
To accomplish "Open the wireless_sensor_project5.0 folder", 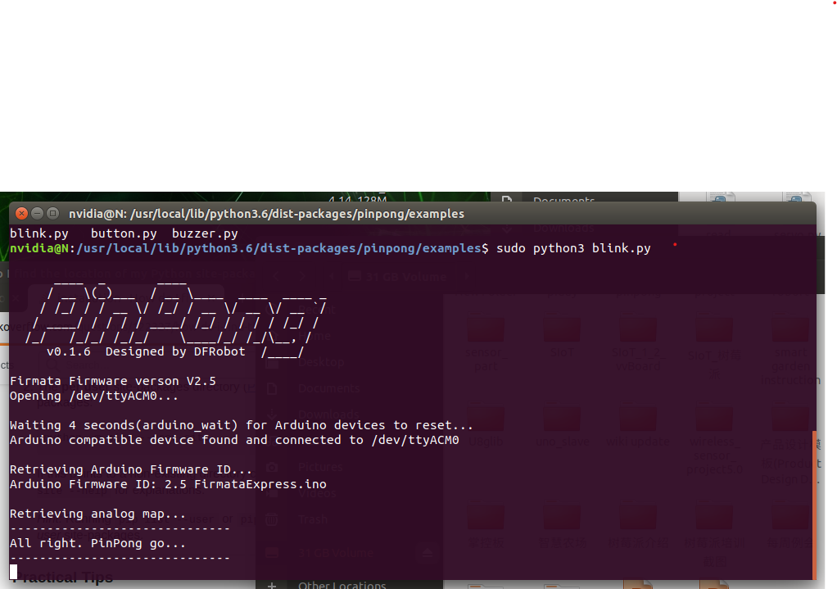I will 714,441.
